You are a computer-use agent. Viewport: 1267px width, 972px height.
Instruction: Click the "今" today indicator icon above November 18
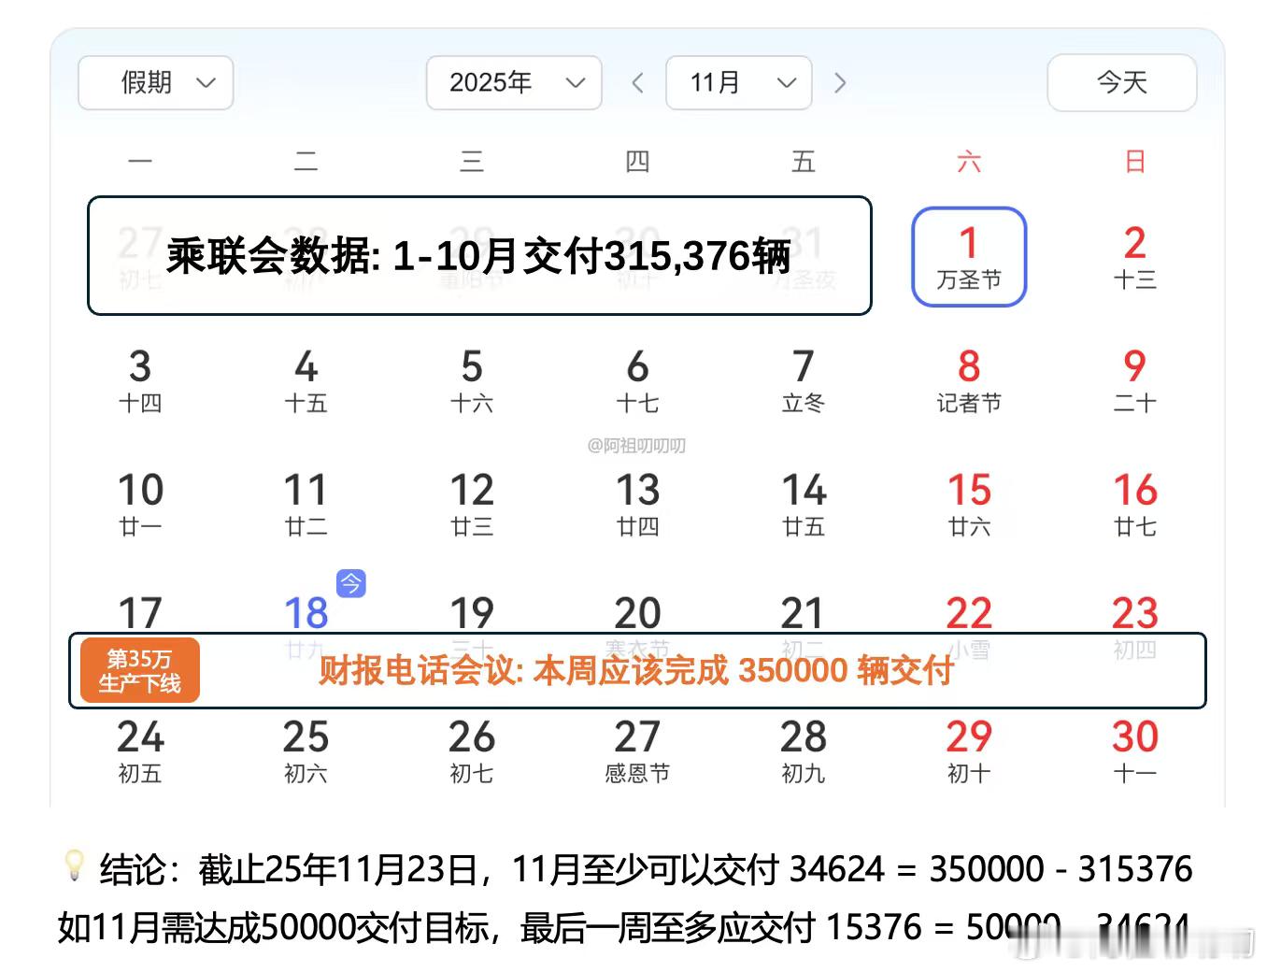350,583
